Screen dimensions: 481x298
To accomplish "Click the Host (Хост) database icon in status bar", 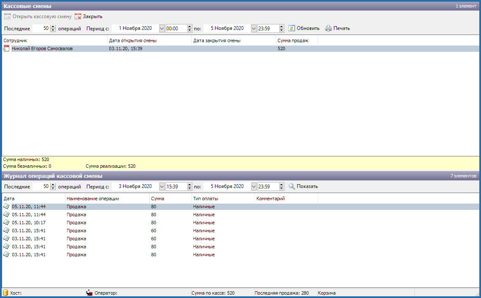I will pos(6,293).
